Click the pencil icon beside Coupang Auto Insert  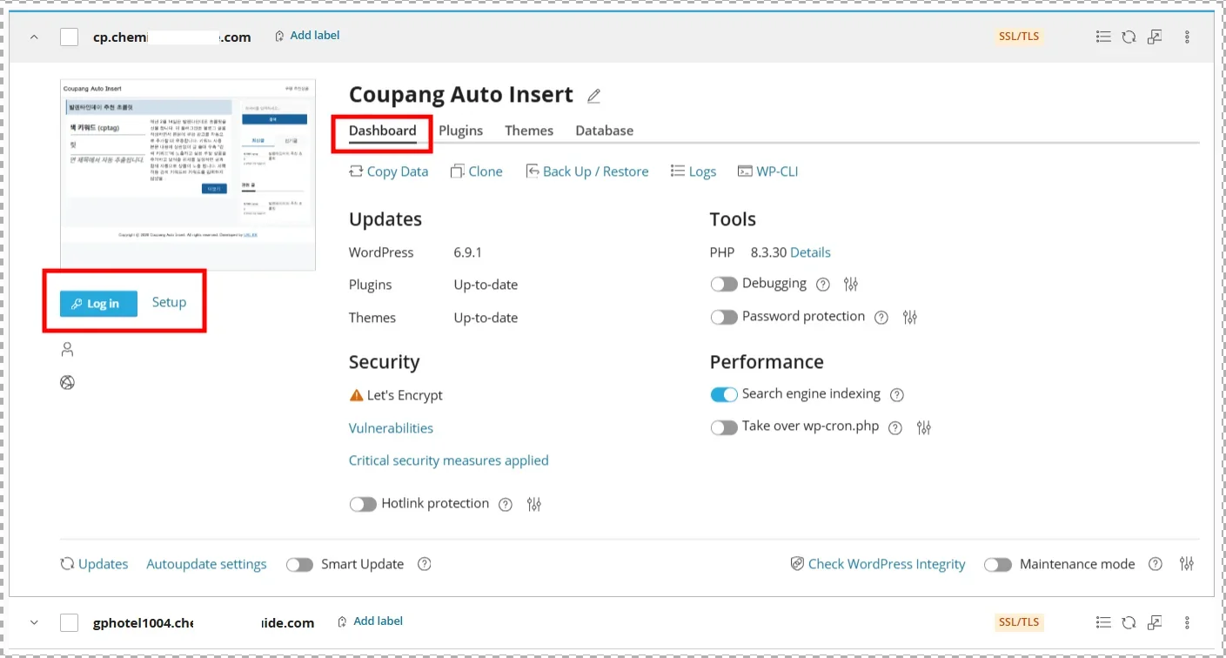point(593,96)
